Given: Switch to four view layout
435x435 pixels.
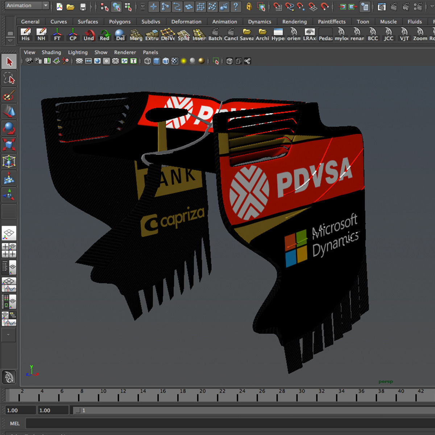Looking at the screenshot, I should coord(9,250).
